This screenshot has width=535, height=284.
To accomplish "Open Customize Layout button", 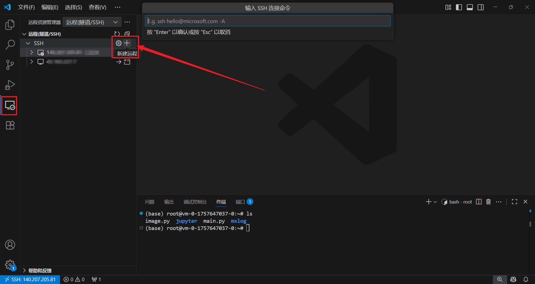I will pyautogui.click(x=448, y=7).
